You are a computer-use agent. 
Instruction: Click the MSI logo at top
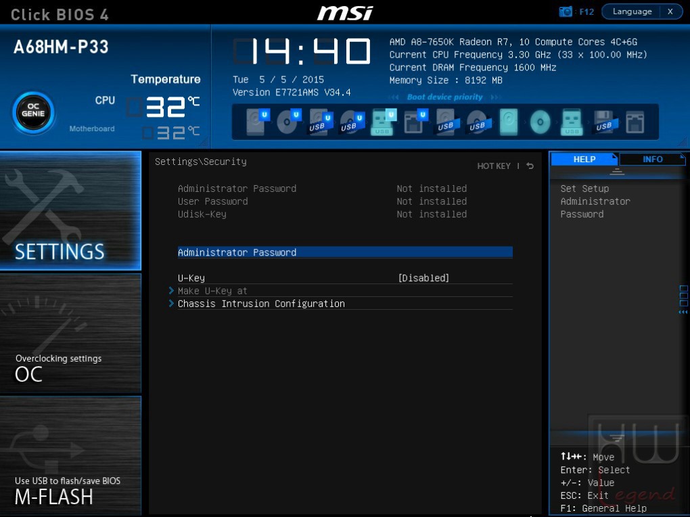(345, 13)
